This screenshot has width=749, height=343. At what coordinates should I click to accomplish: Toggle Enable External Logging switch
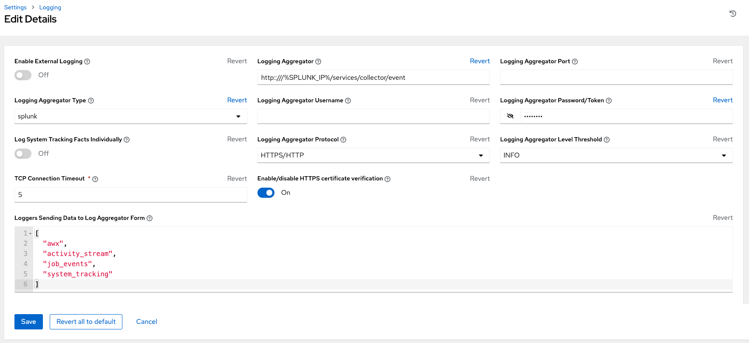[x=23, y=75]
